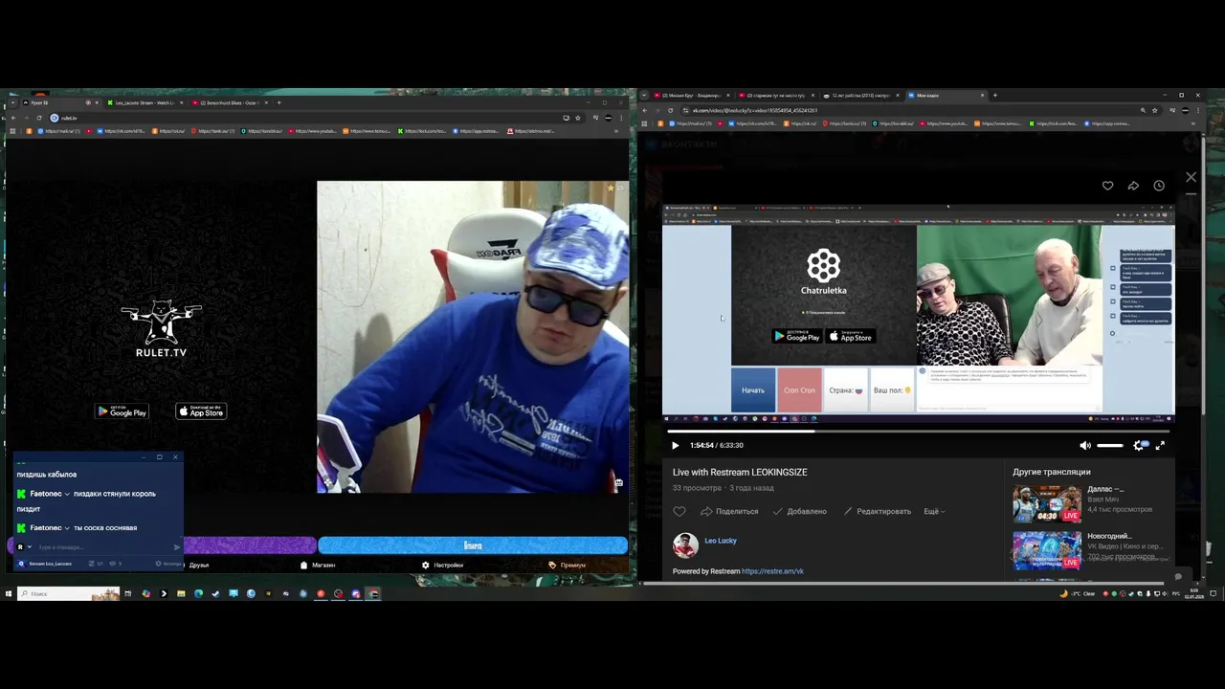Image resolution: width=1225 pixels, height=689 pixels.
Task: Share the video with arrow icon above player
Action: [x=1133, y=186]
